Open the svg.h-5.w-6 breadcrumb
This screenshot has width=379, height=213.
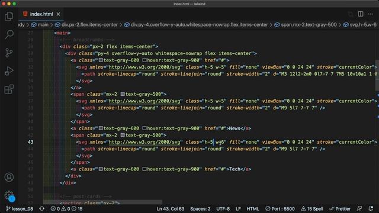point(360,25)
